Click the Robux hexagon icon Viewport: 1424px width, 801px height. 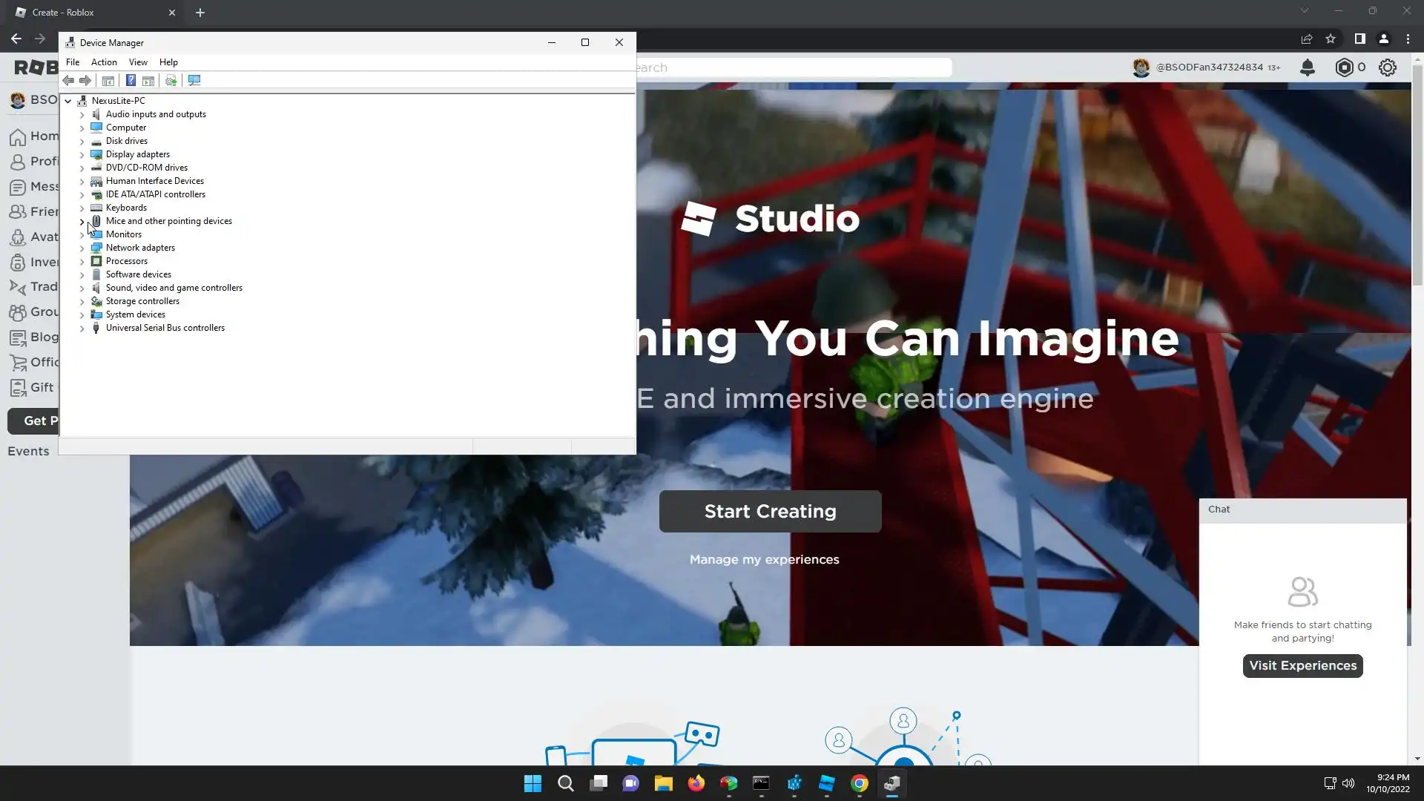[x=1344, y=67]
